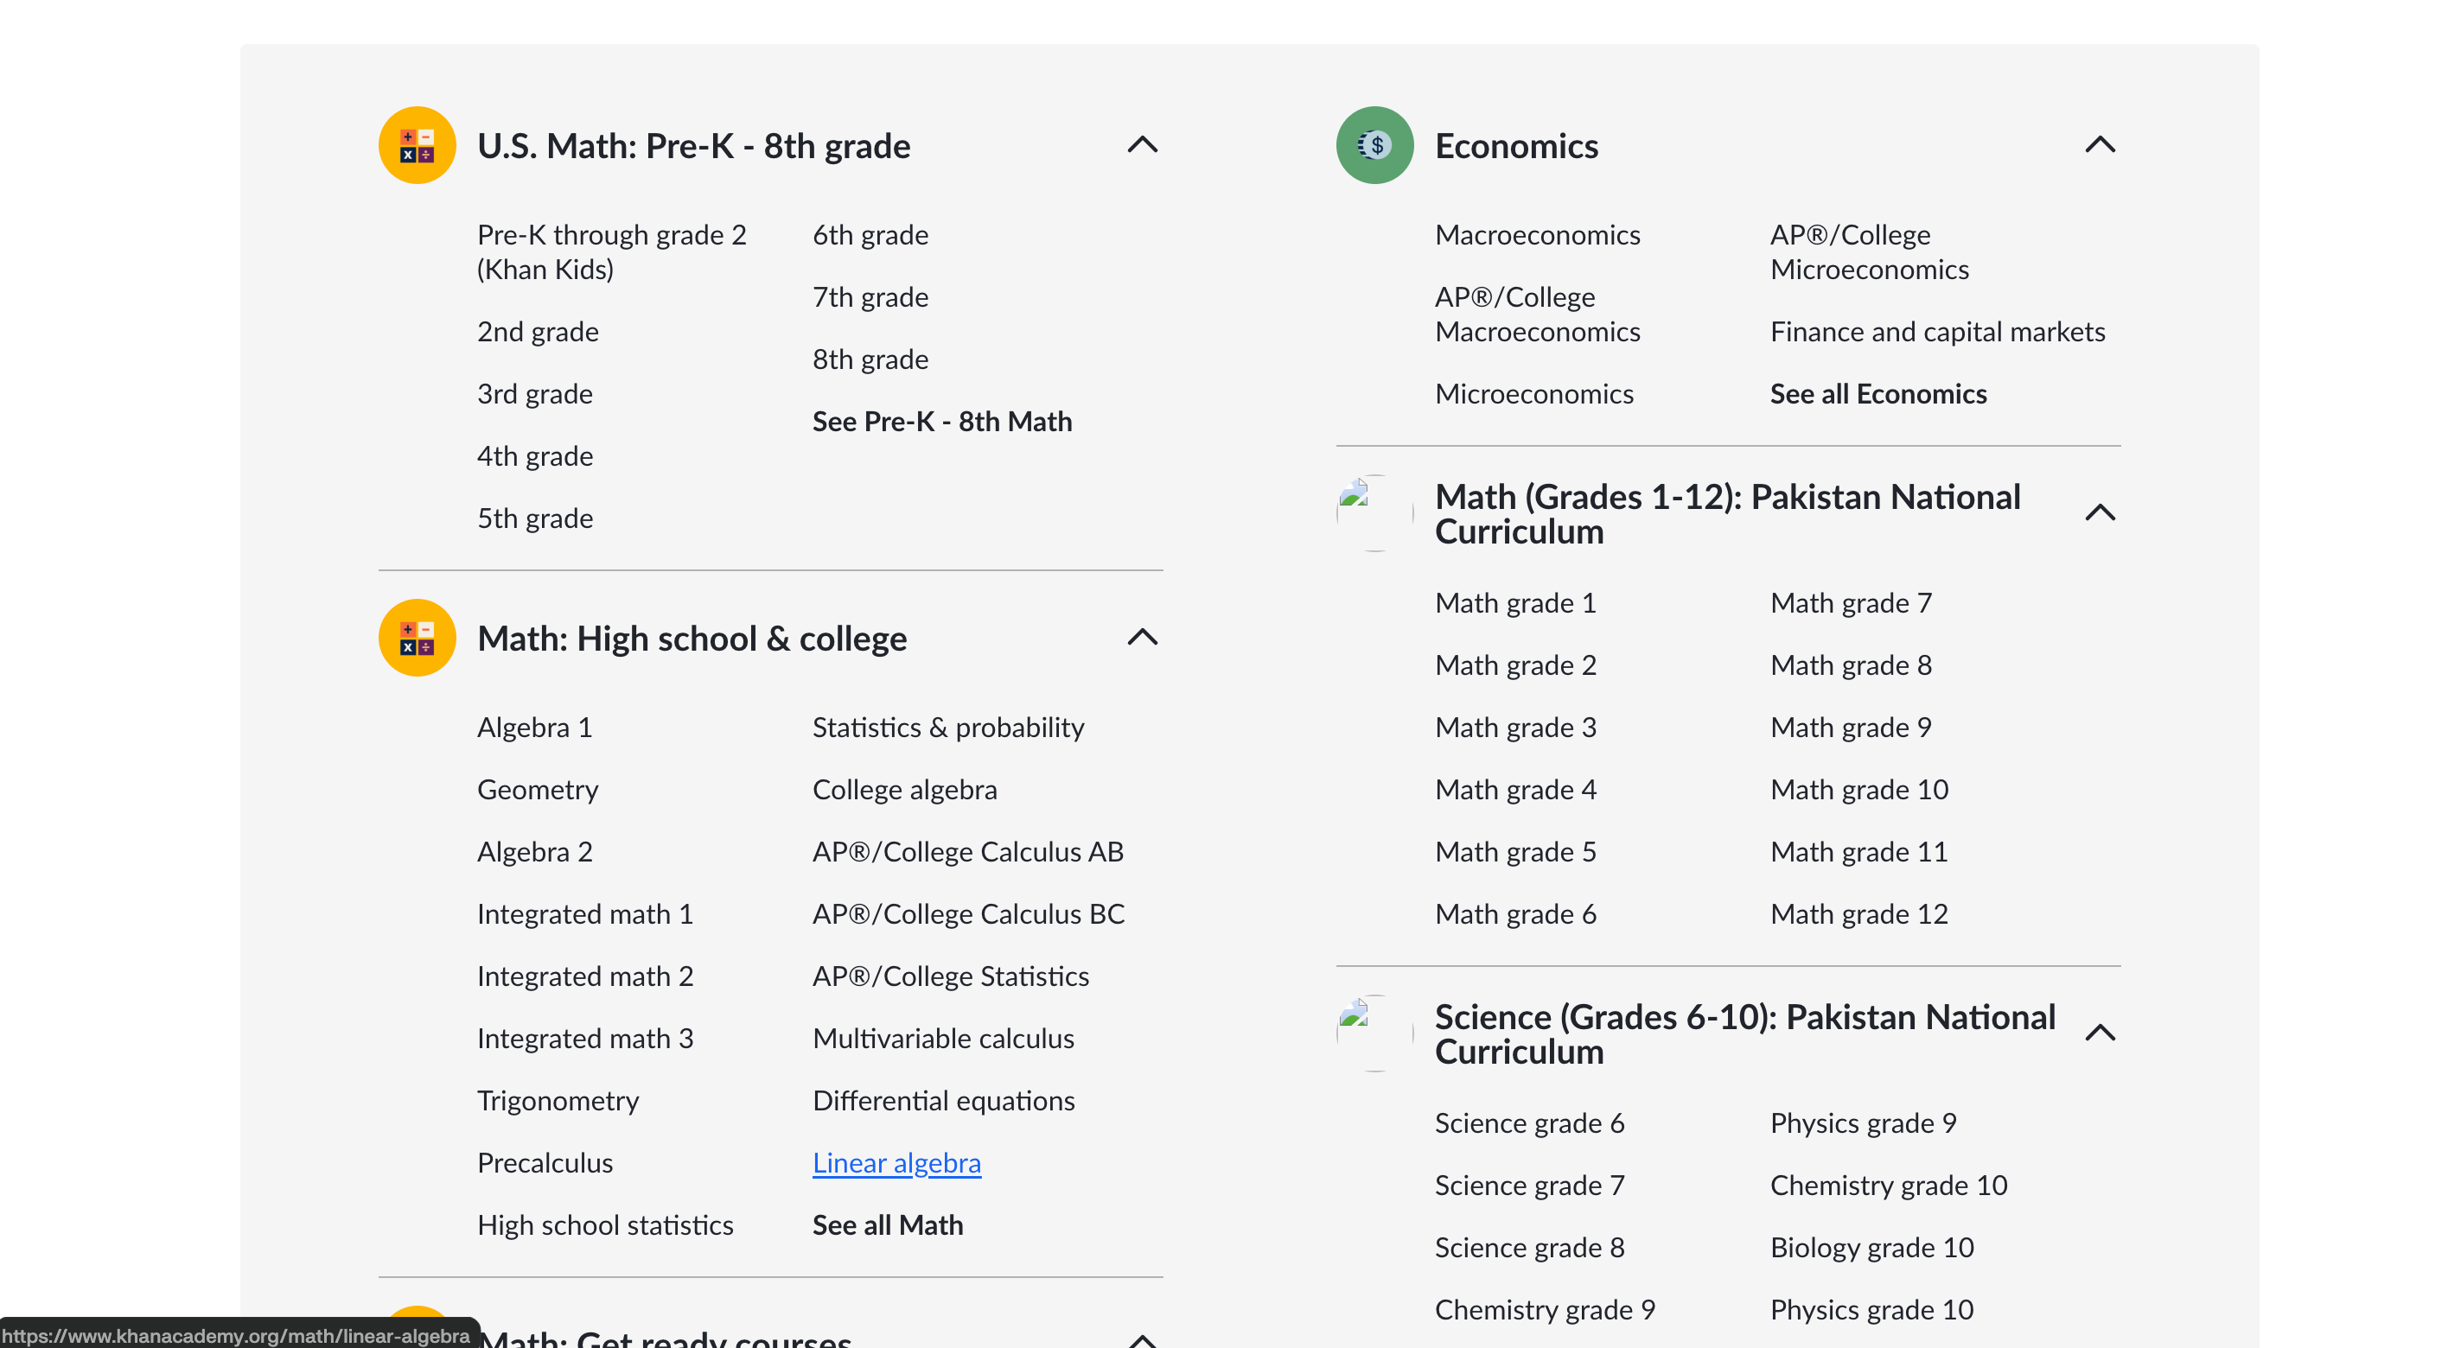The height and width of the screenshot is (1348, 2448).
Task: Open Finance and capital markets
Action: (1937, 332)
